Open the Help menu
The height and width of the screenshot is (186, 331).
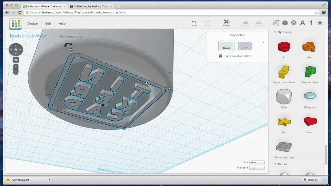click(62, 24)
